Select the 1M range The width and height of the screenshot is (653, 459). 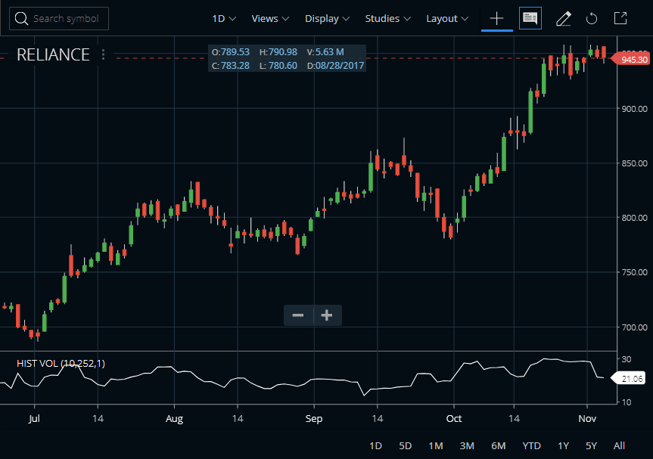click(x=436, y=445)
